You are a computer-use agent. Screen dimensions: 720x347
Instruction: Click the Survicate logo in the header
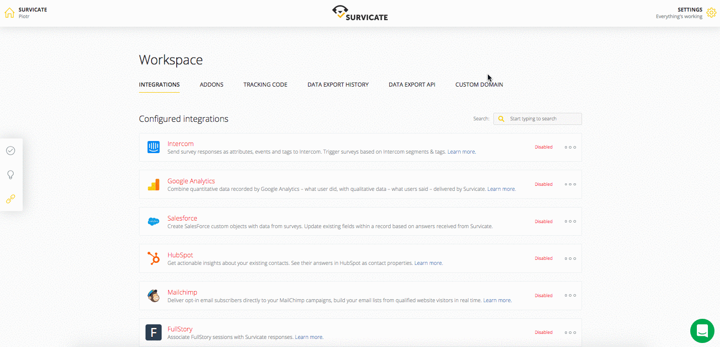tap(360, 13)
